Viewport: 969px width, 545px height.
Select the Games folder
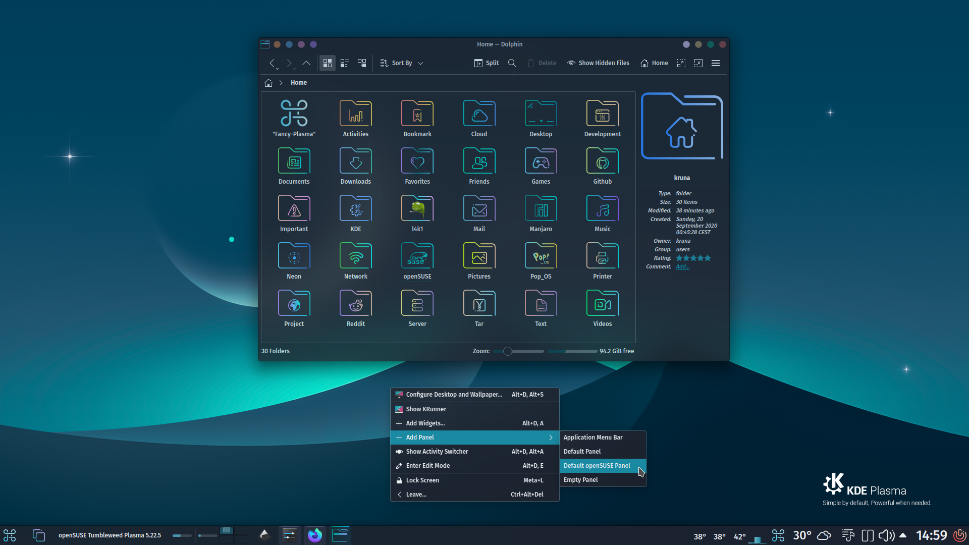pos(541,166)
